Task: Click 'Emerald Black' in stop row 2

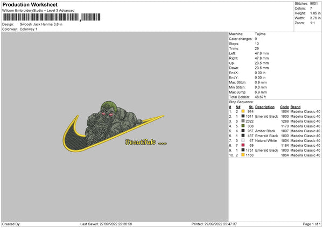Action: click(266, 116)
